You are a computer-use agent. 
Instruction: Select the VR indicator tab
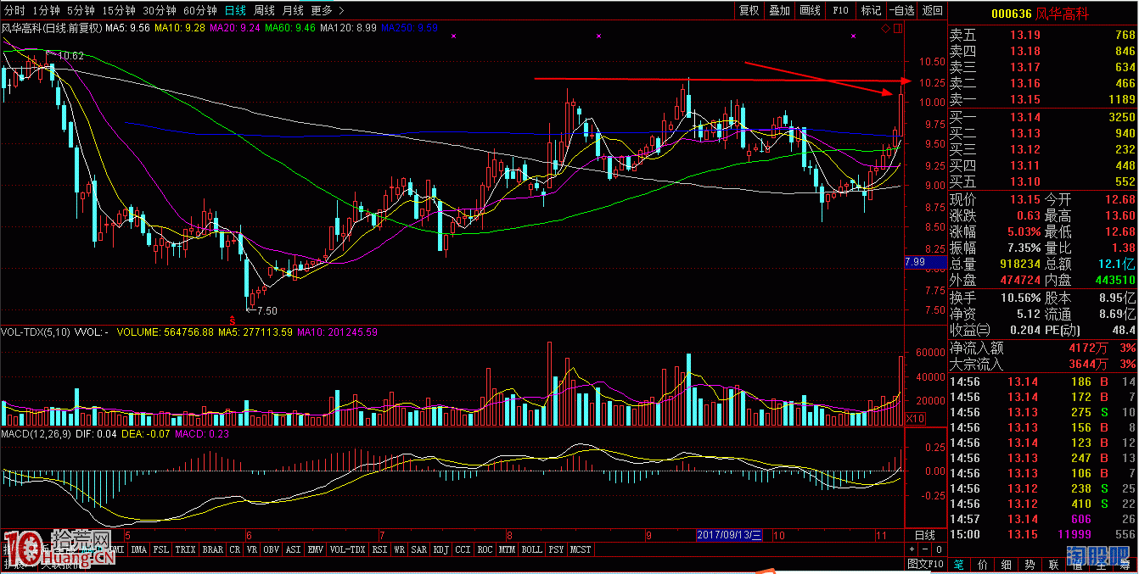[252, 549]
